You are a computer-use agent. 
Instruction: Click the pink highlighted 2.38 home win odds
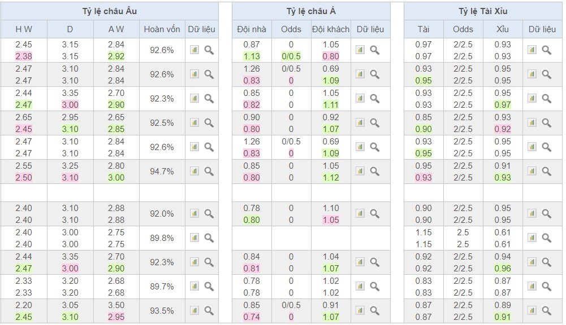click(x=24, y=56)
